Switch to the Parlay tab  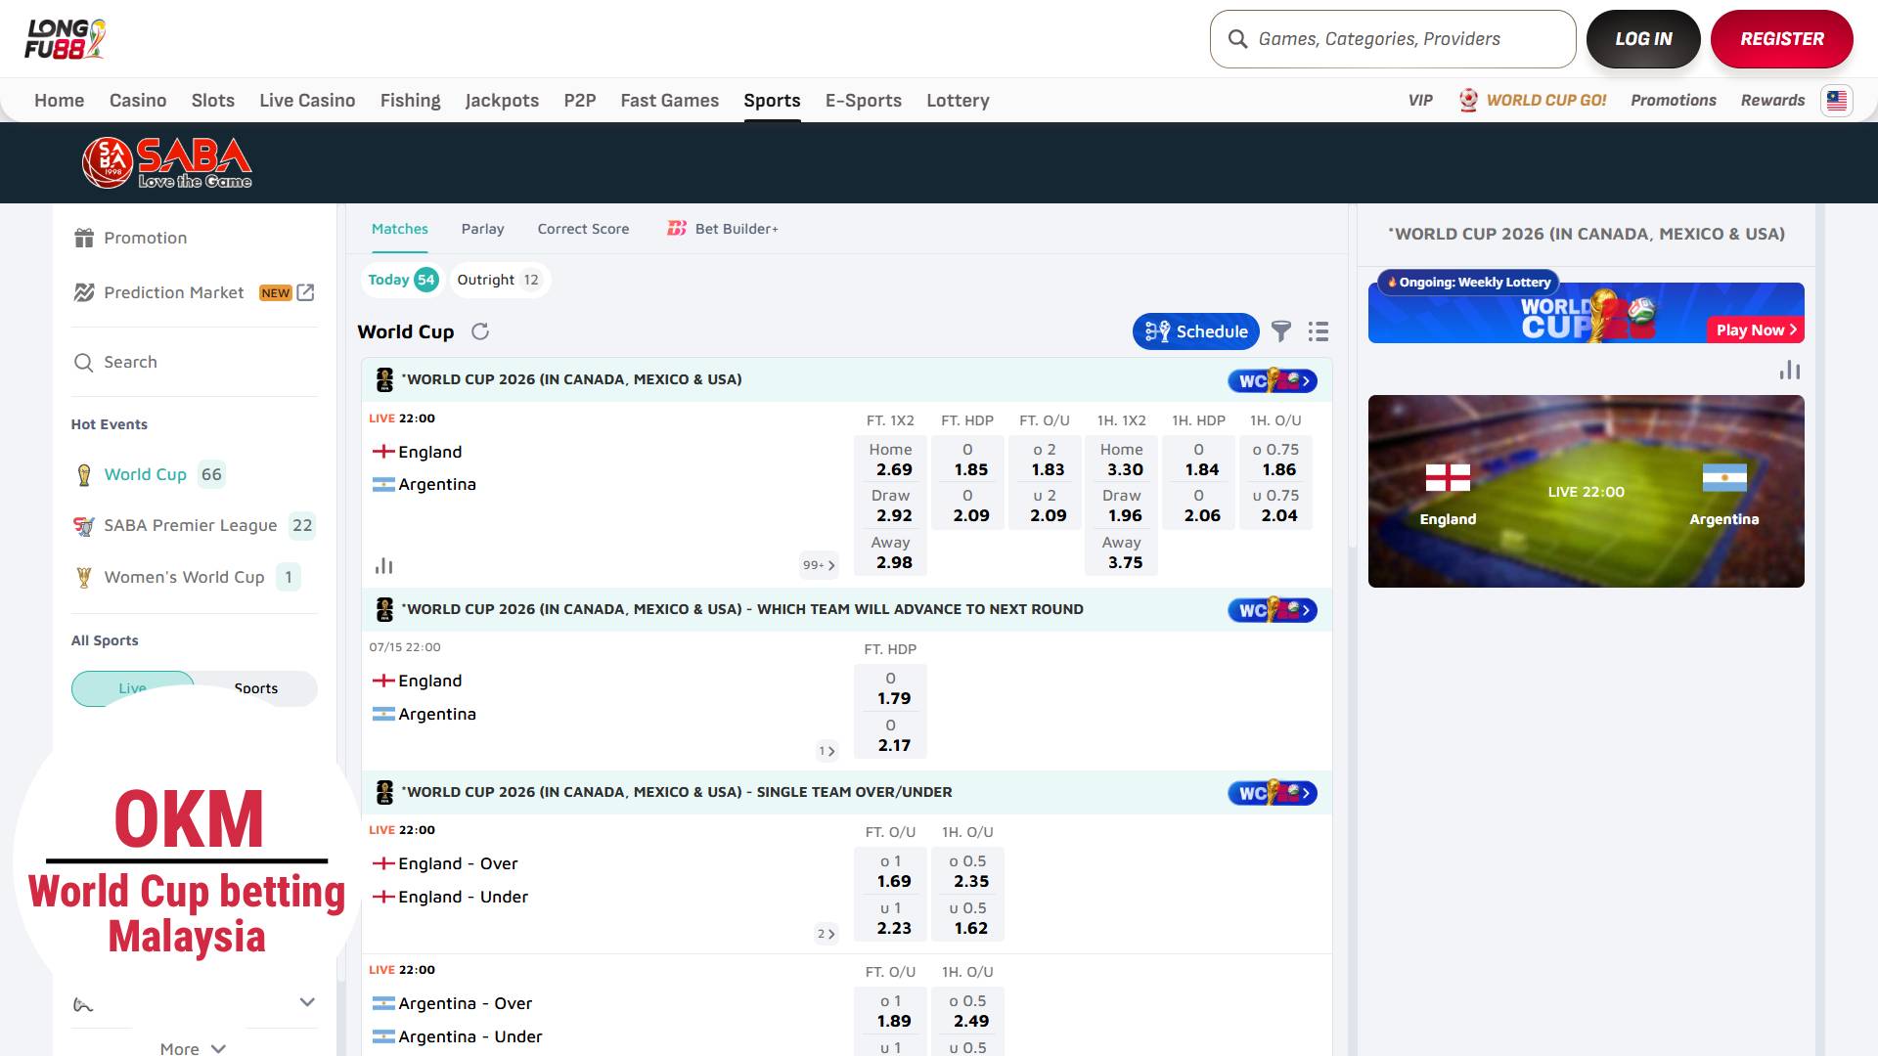pyautogui.click(x=483, y=228)
